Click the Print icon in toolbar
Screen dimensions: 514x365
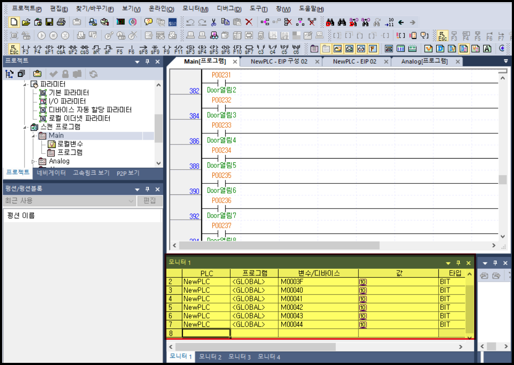(x=61, y=22)
